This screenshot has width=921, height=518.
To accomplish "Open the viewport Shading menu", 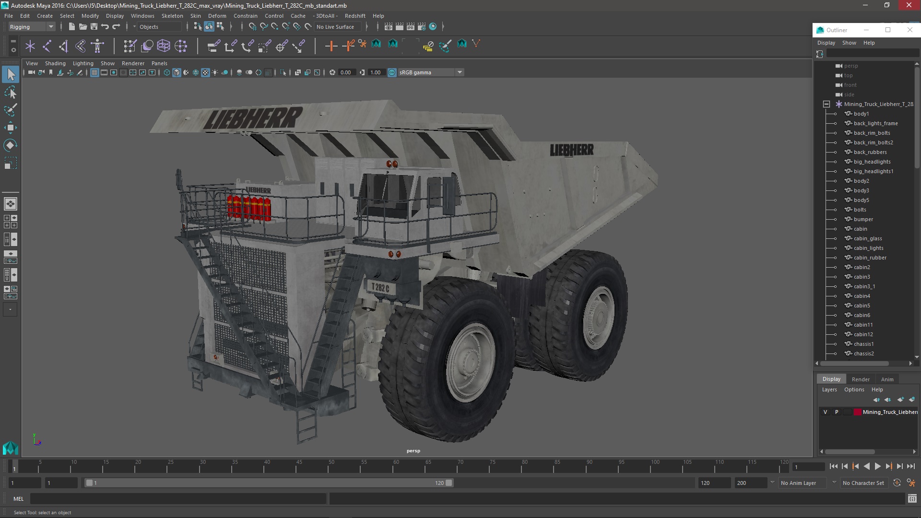I will point(55,63).
